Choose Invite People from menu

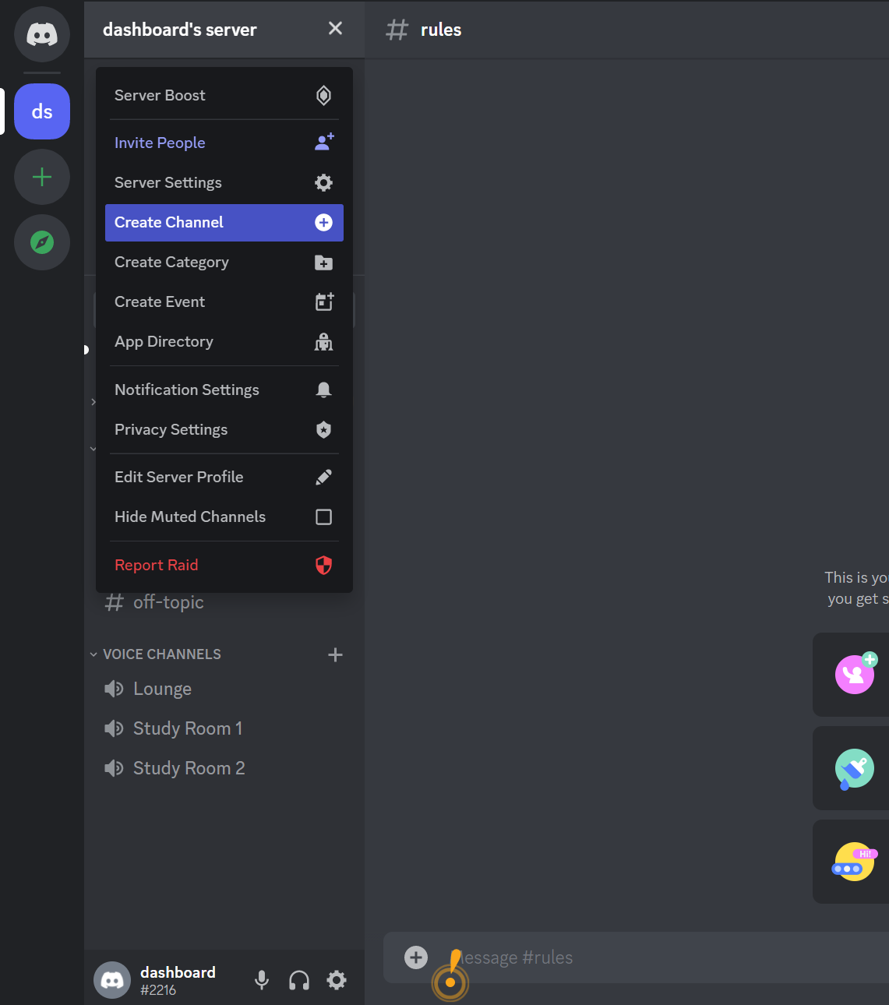[x=224, y=143]
